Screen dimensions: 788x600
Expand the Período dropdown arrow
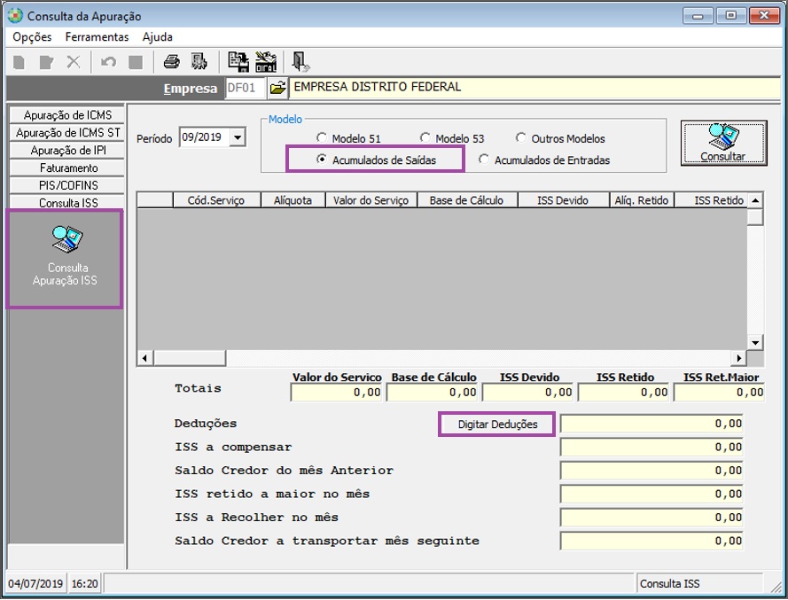click(238, 137)
